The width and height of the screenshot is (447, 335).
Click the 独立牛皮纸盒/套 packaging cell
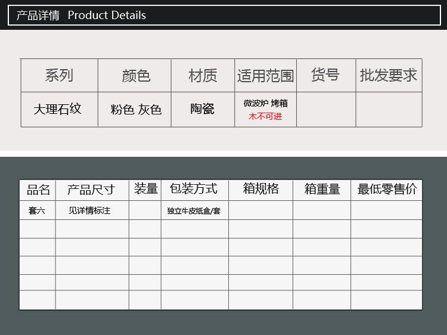(194, 211)
